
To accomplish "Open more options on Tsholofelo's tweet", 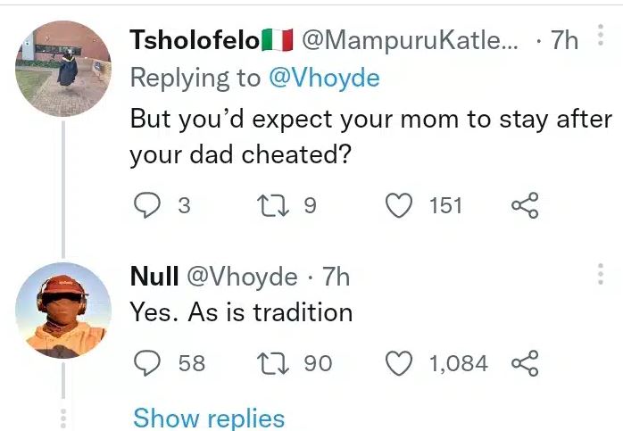I will (601, 35).
